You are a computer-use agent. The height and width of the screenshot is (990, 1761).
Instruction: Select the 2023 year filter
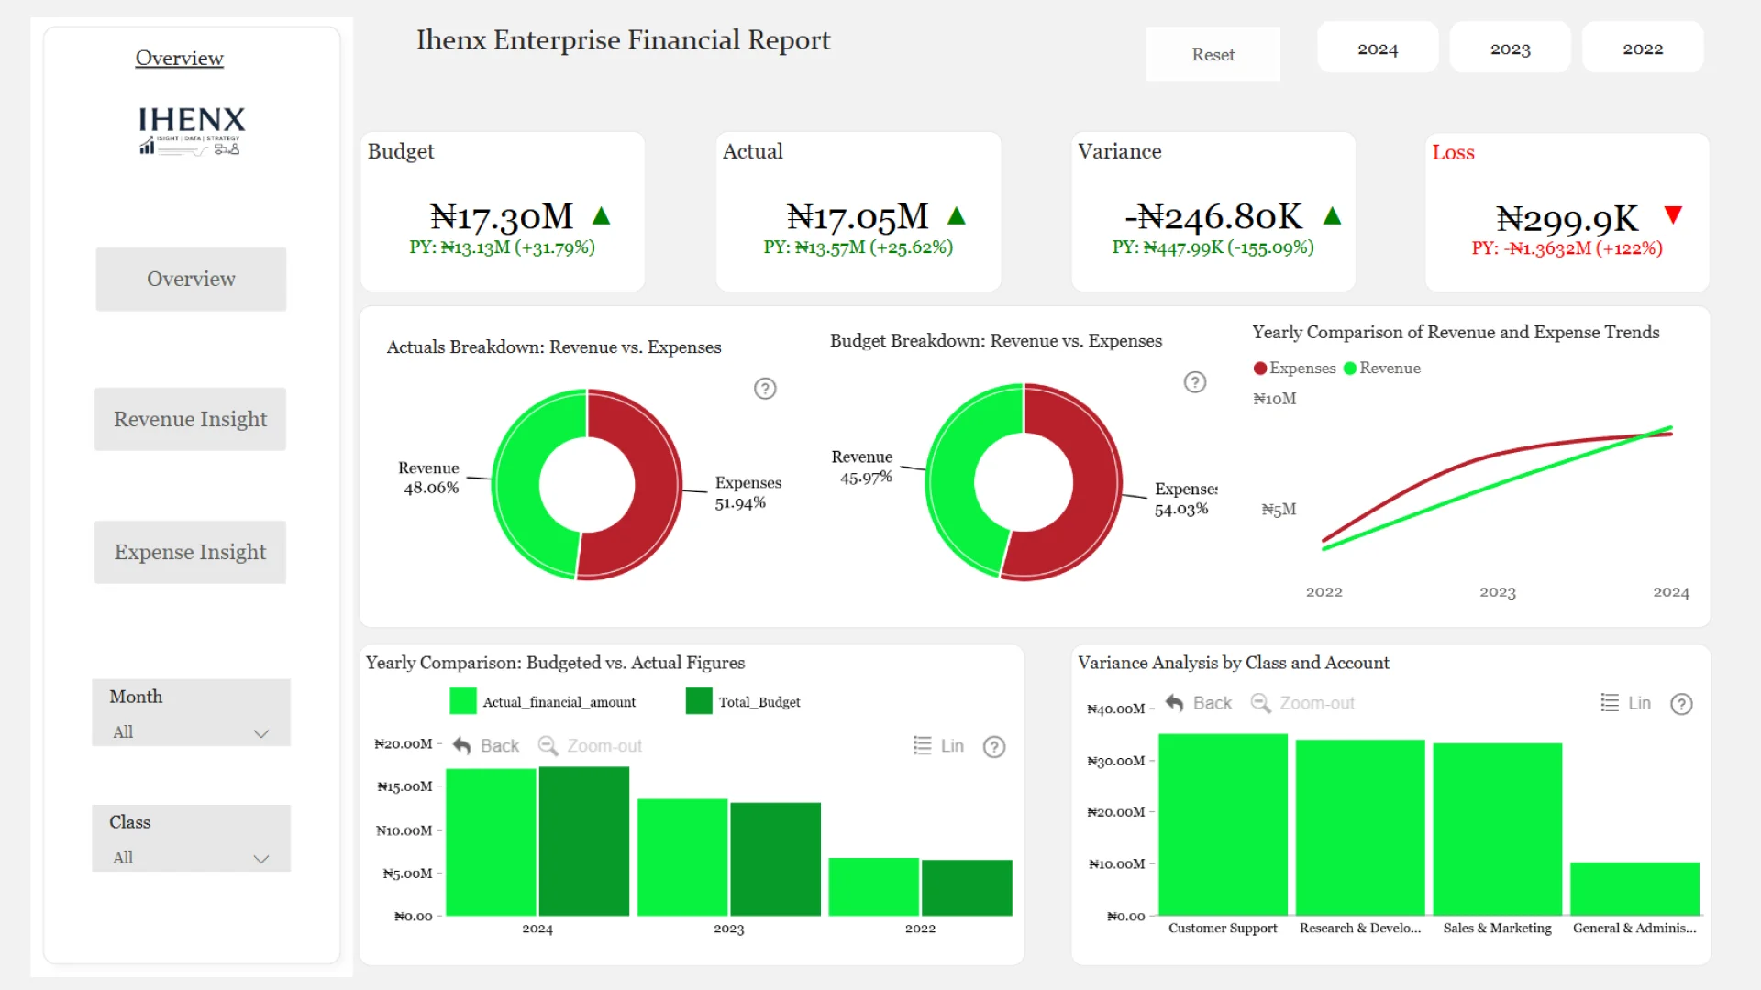tap(1510, 49)
